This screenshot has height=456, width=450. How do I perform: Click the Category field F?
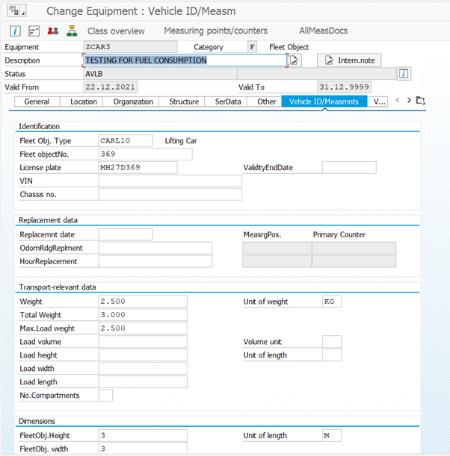[252, 47]
